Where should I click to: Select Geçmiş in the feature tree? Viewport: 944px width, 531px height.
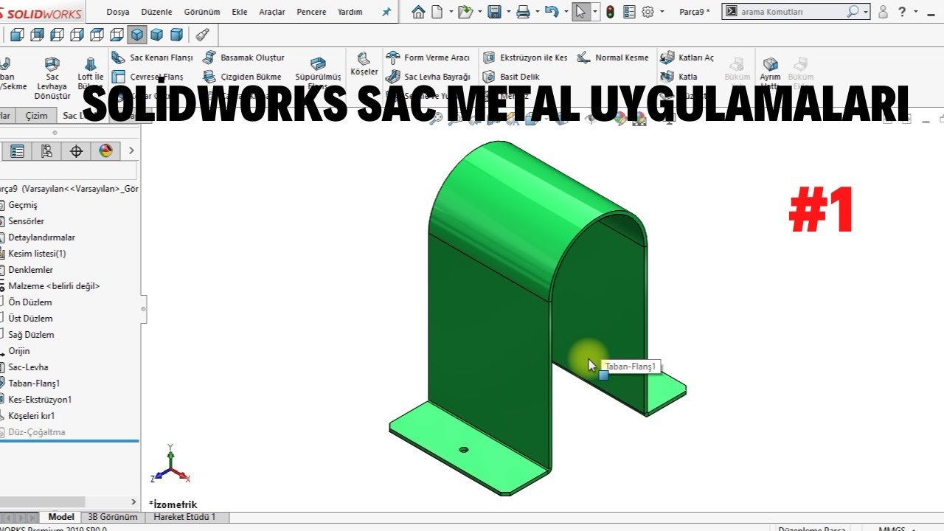click(x=23, y=205)
